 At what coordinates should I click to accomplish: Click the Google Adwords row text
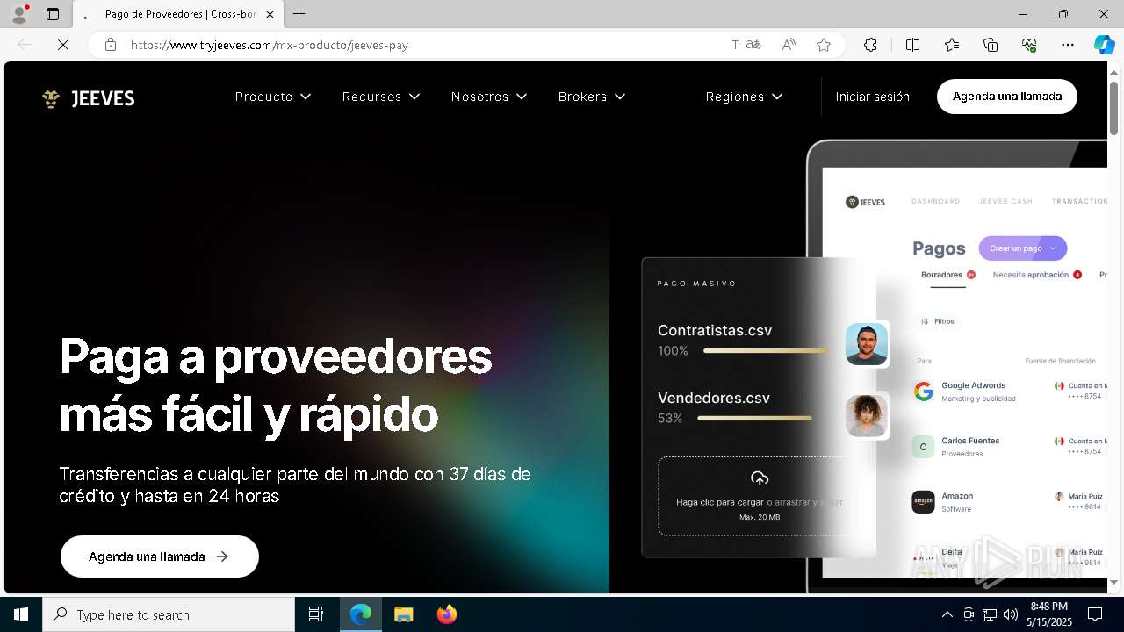978,391
